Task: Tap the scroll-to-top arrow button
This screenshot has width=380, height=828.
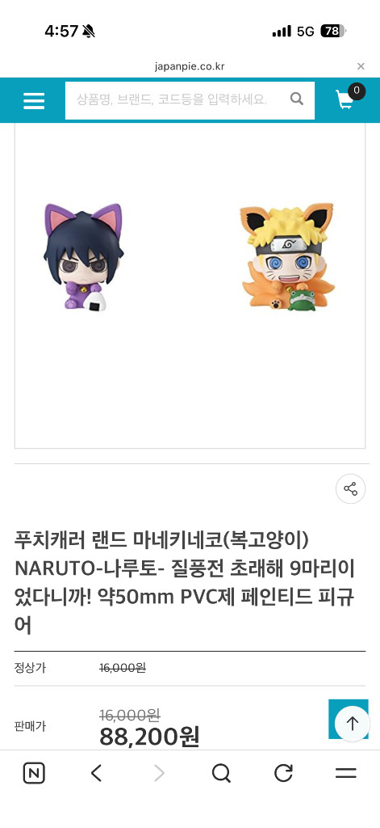Action: click(352, 723)
